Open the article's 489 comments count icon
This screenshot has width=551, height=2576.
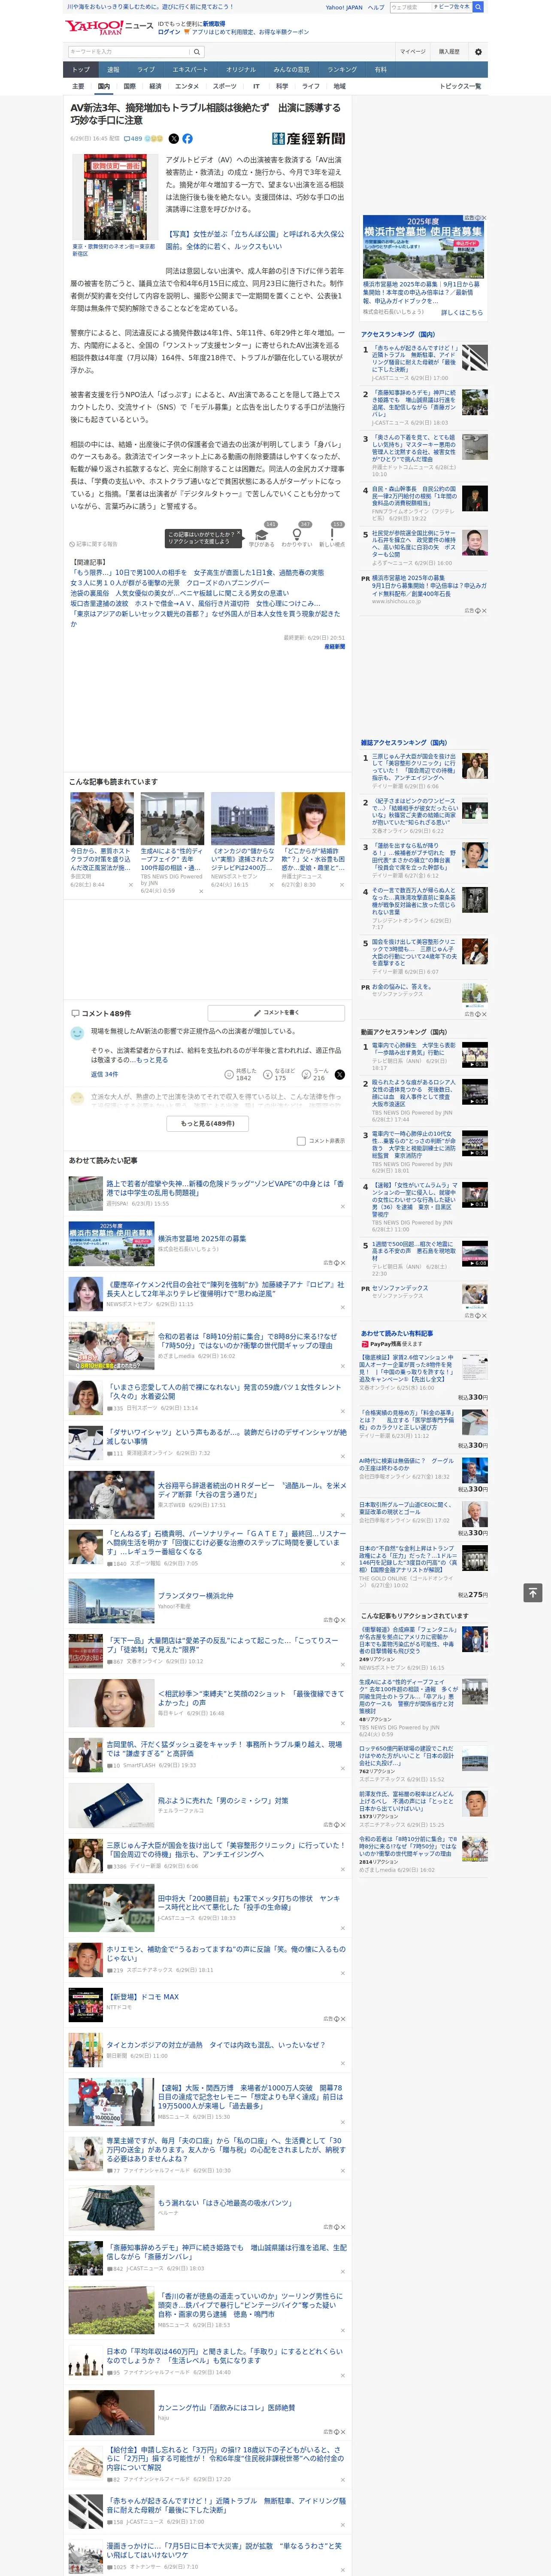132,139
